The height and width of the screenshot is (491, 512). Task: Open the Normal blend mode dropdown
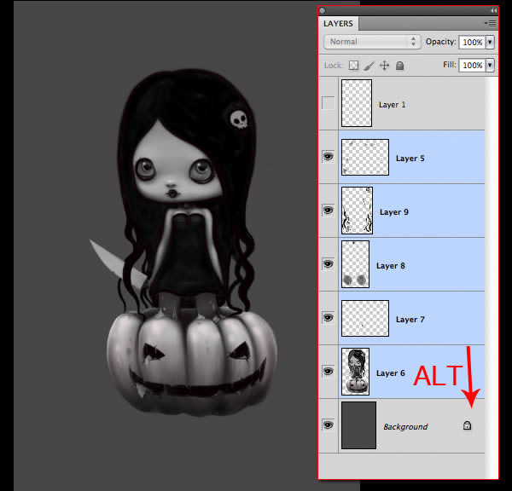(x=372, y=42)
